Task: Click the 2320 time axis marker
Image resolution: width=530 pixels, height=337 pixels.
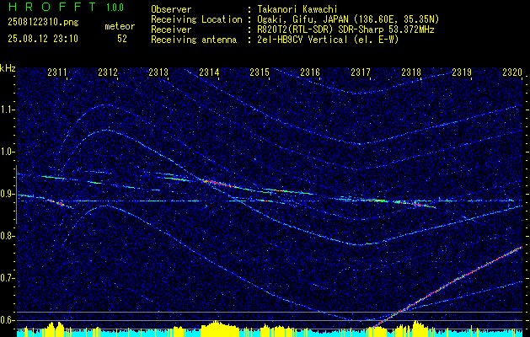Action: [x=512, y=72]
